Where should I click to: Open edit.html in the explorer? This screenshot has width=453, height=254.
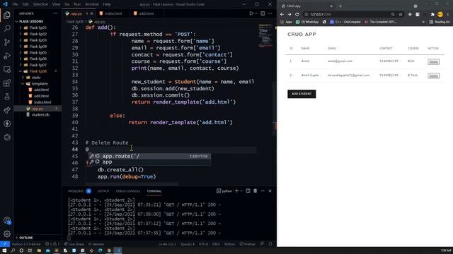click(x=41, y=96)
